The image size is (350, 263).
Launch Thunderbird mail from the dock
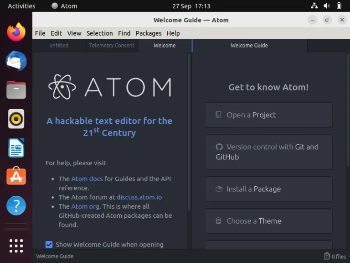tap(16, 61)
